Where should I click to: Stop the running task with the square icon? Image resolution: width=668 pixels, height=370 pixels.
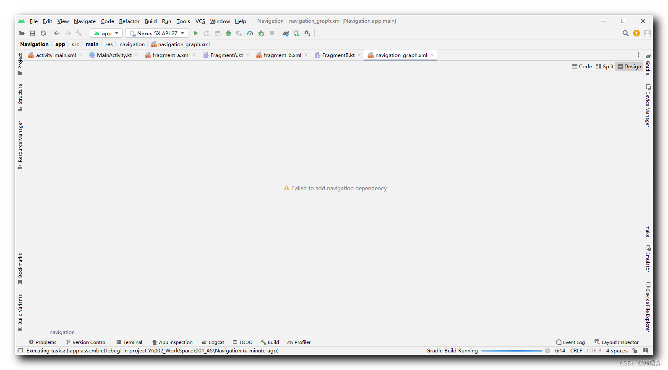coord(272,33)
